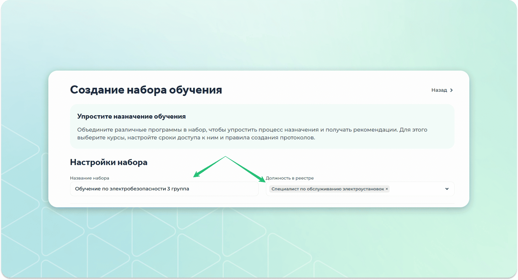The image size is (518, 280).
Task: Click the Должность в реестре label
Action: point(290,178)
